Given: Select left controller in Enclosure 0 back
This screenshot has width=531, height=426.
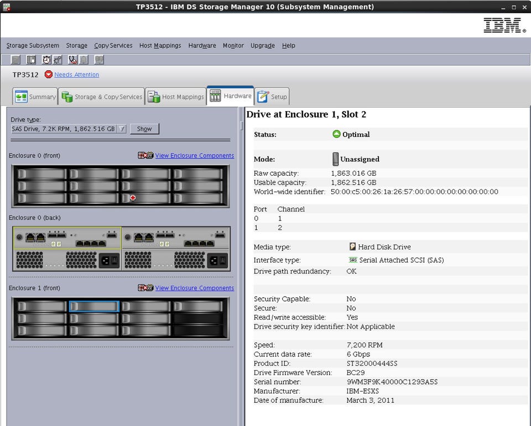Looking at the screenshot, I should coord(66,238).
